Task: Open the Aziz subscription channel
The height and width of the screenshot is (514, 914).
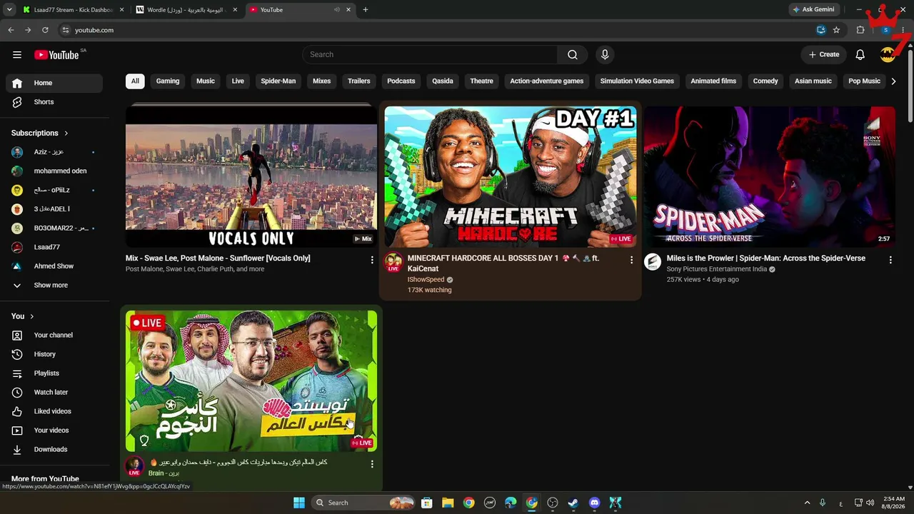Action: (x=54, y=152)
